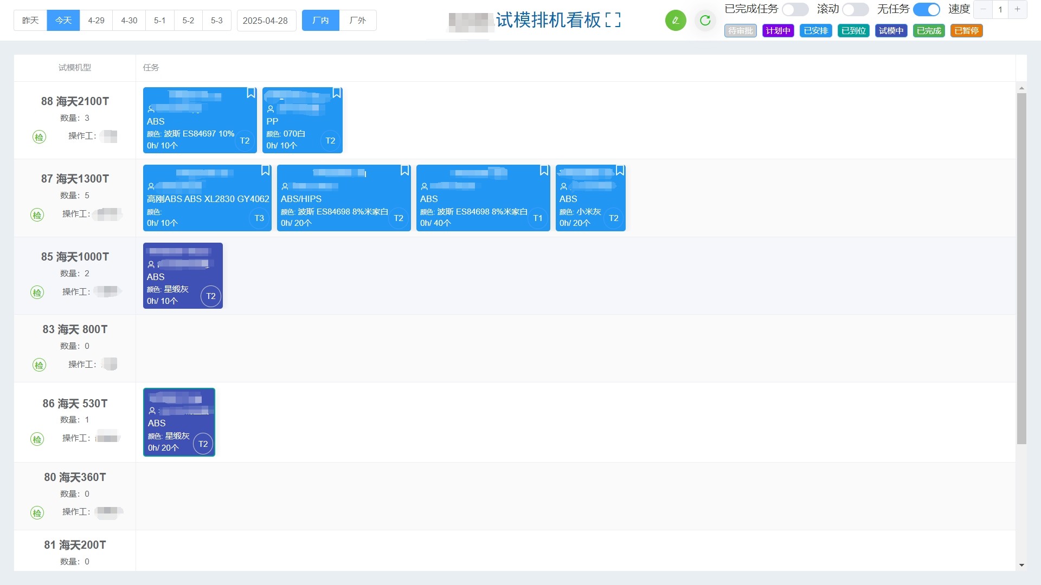This screenshot has height=585, width=1041.
Task: Increase speed with the plus stepper
Action: [x=1017, y=10]
